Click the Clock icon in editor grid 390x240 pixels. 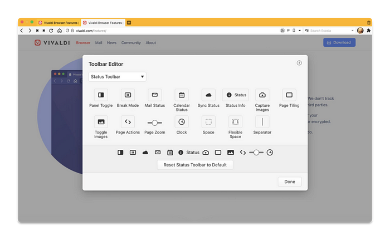(182, 122)
